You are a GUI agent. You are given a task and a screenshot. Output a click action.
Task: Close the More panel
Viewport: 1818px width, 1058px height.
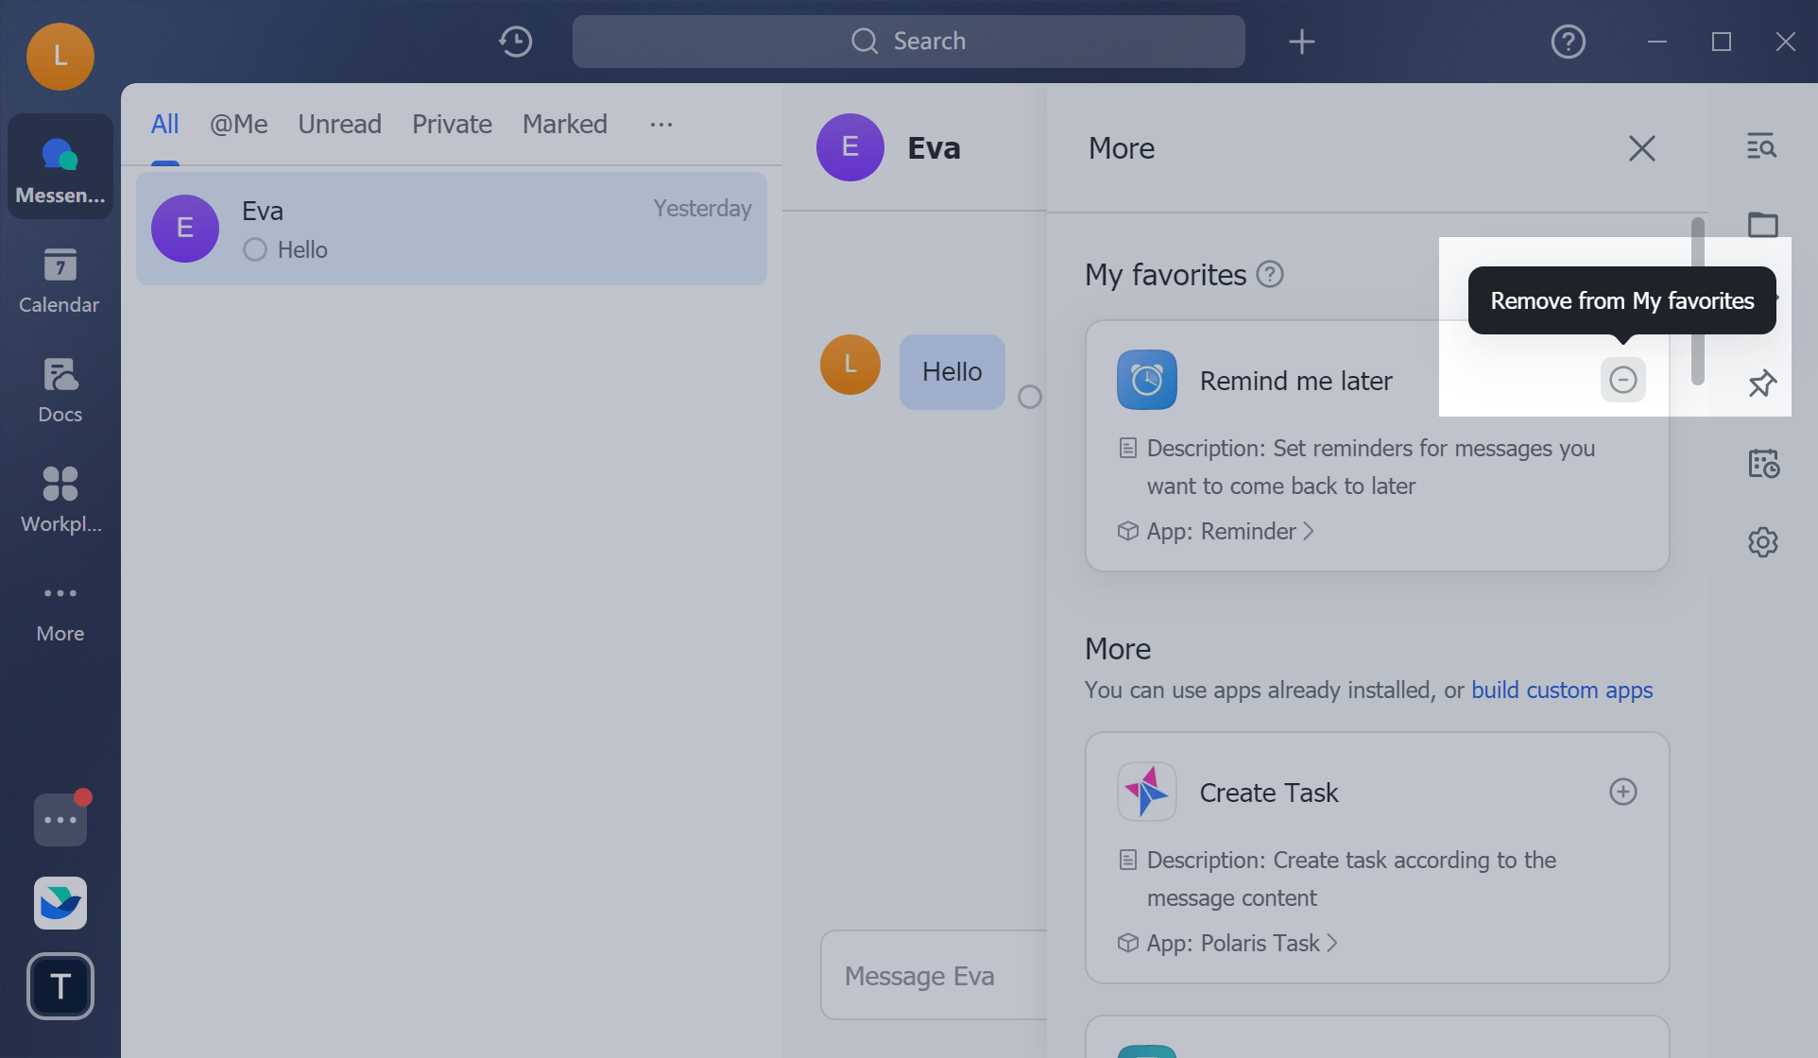pos(1642,148)
